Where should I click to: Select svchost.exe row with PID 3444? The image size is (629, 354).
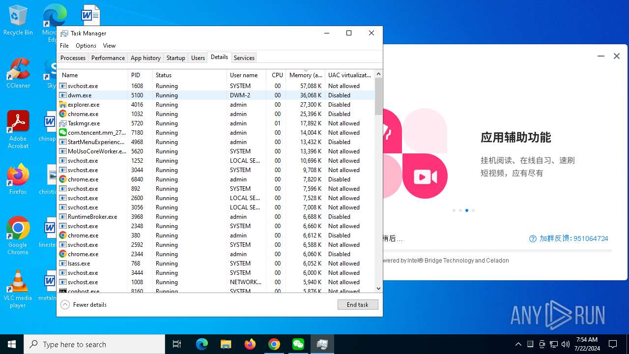(x=216, y=273)
